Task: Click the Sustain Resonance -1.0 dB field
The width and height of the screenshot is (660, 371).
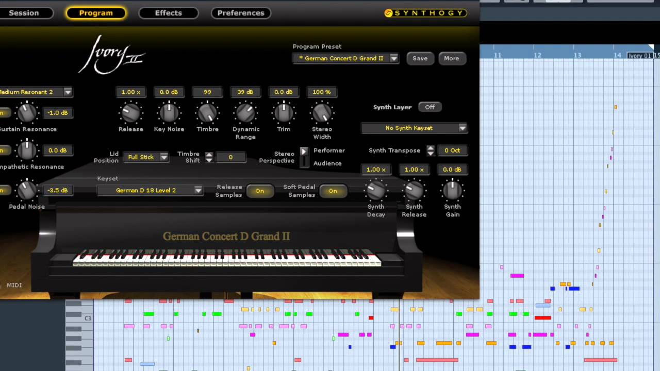Action: 57,113
